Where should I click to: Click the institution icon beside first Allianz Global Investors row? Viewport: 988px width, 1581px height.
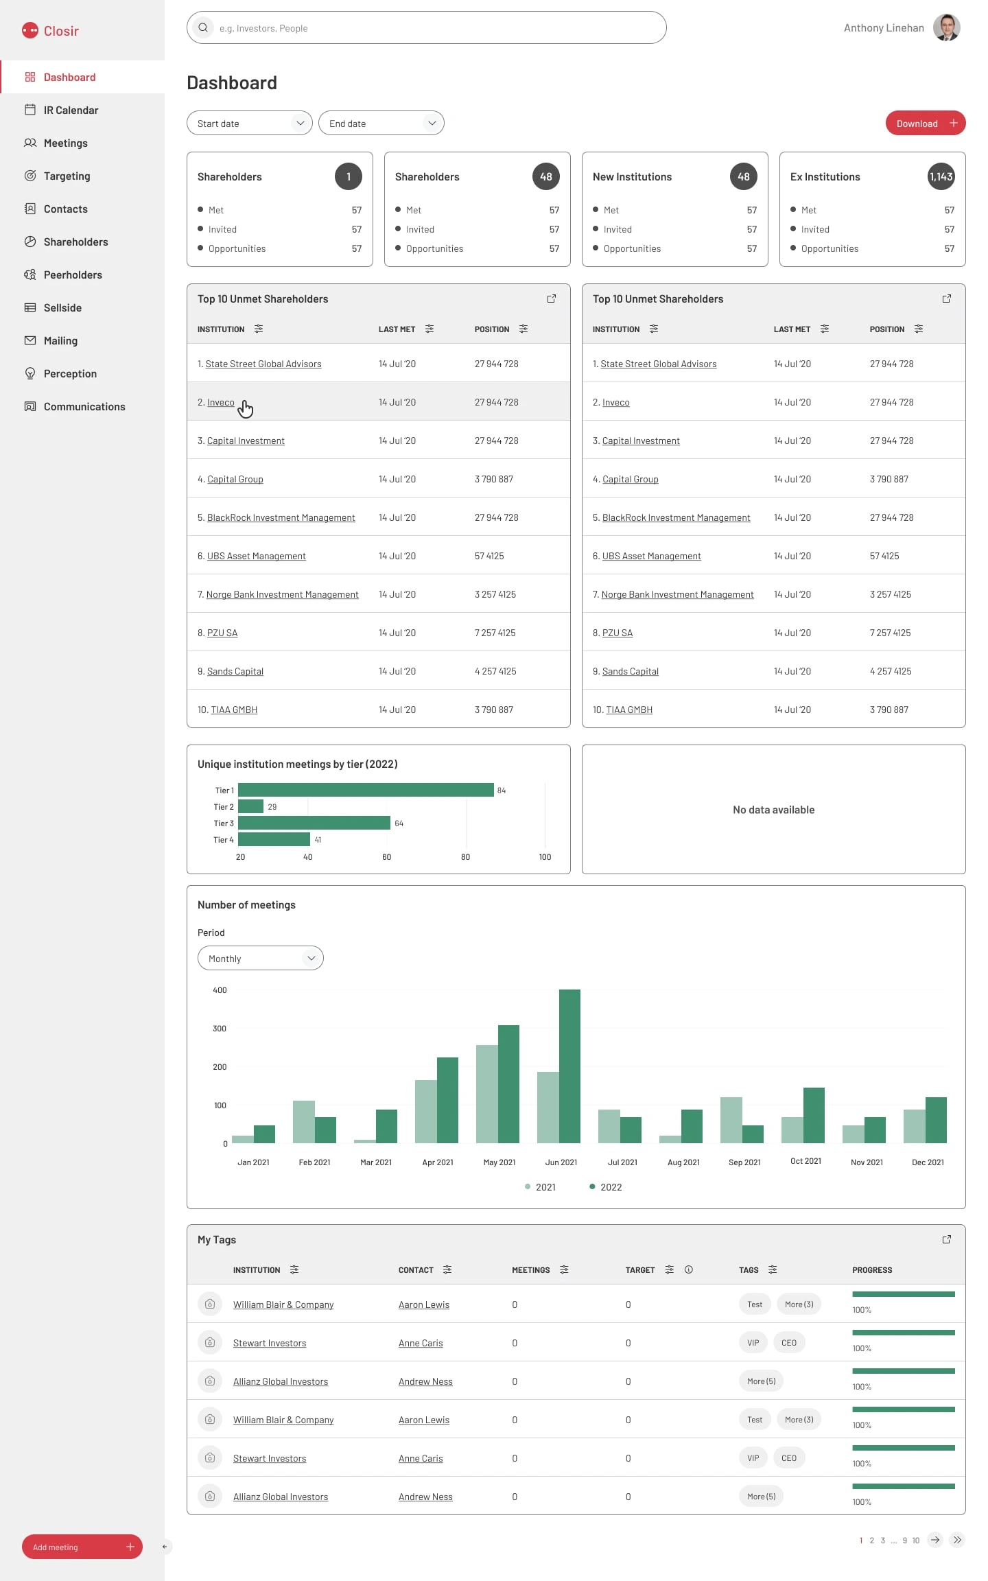pos(210,1381)
